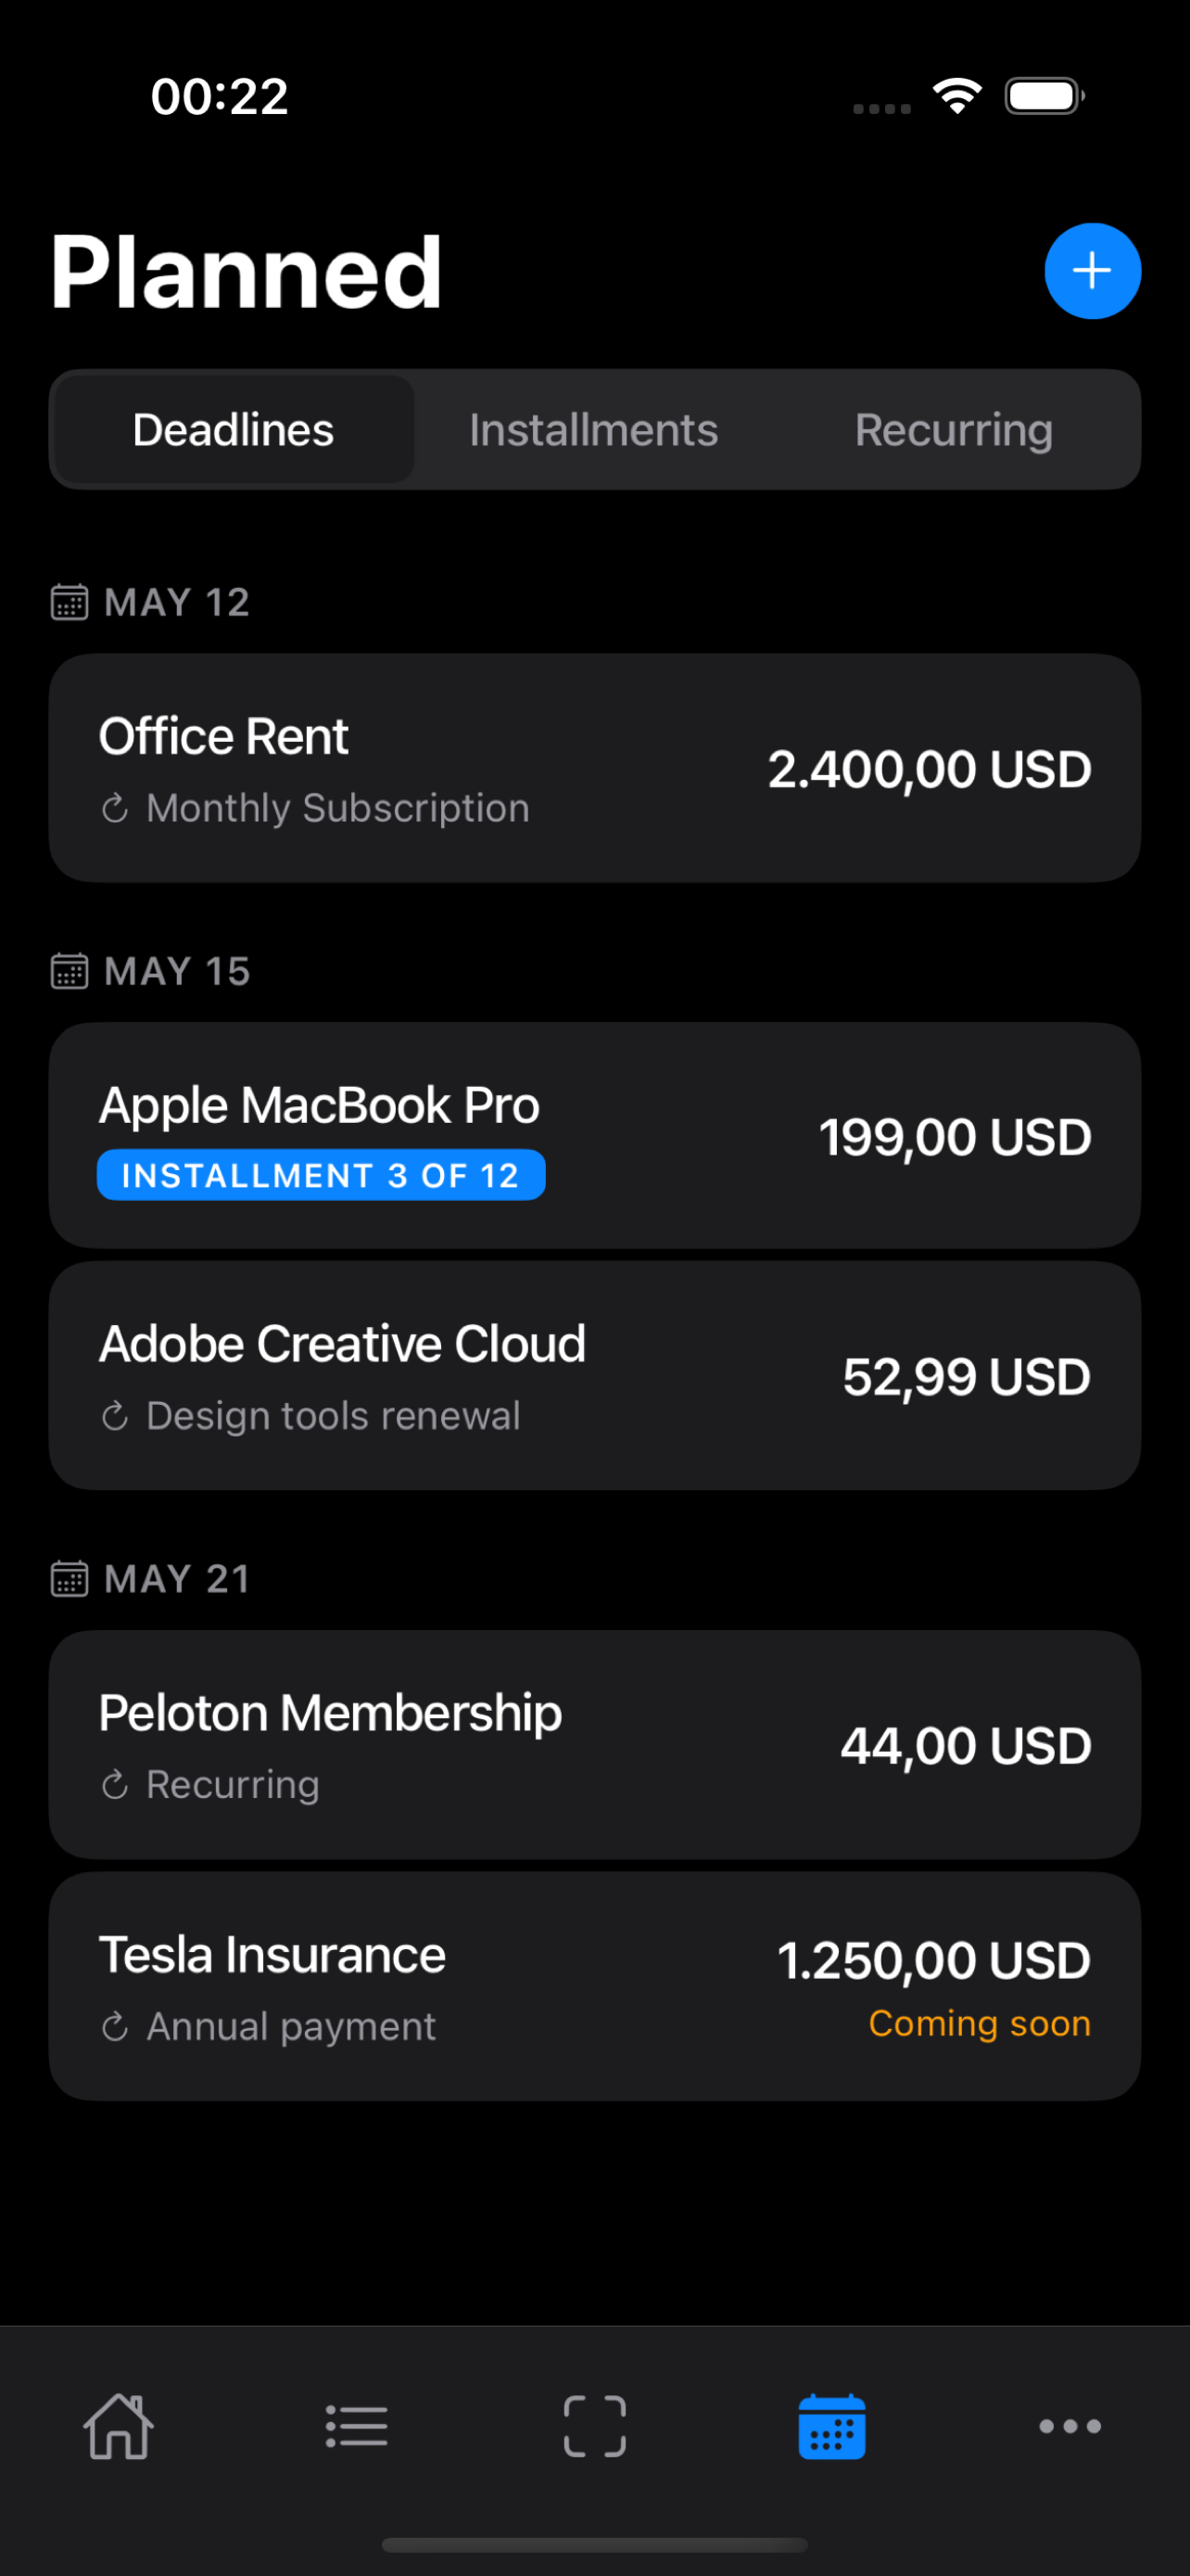Viewport: 1190px width, 2576px height.
Task: Tap the blue plus add button
Action: [1092, 271]
